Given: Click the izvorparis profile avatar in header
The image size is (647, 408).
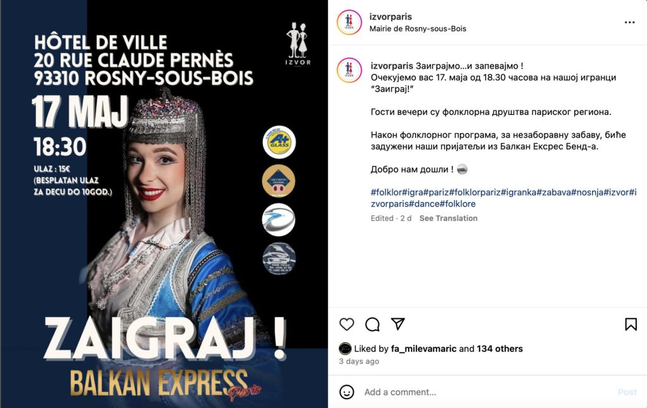Looking at the screenshot, I should pos(349,22).
